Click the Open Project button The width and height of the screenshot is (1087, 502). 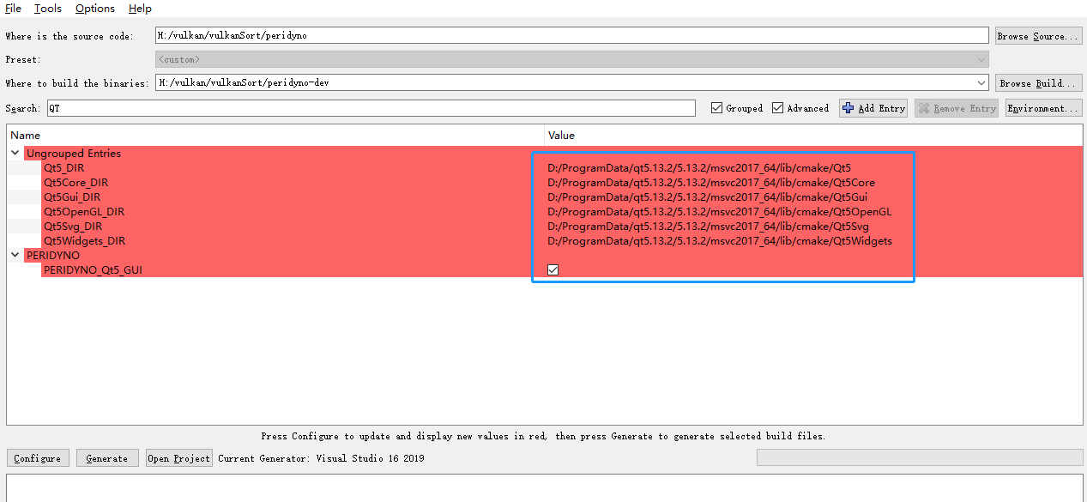click(x=178, y=458)
